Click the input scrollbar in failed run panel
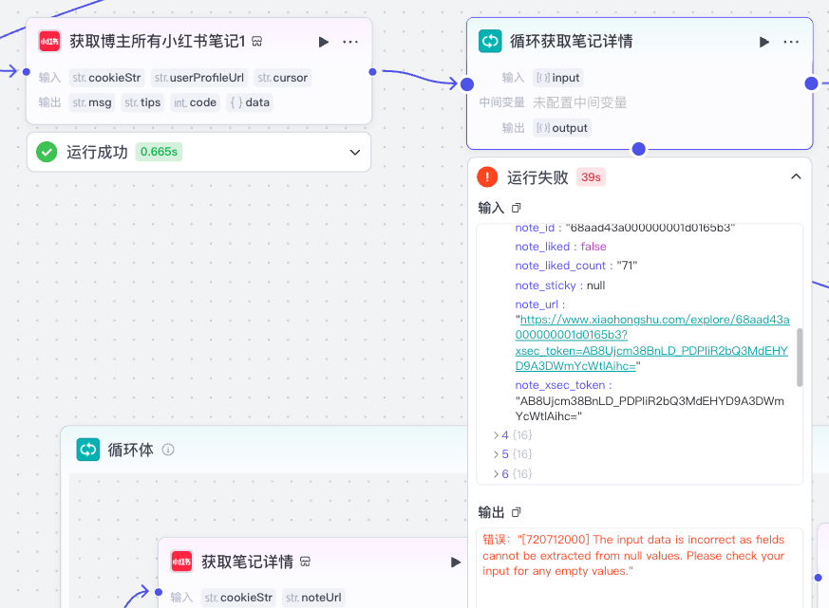Screen dimensions: 829x608 pos(800,358)
